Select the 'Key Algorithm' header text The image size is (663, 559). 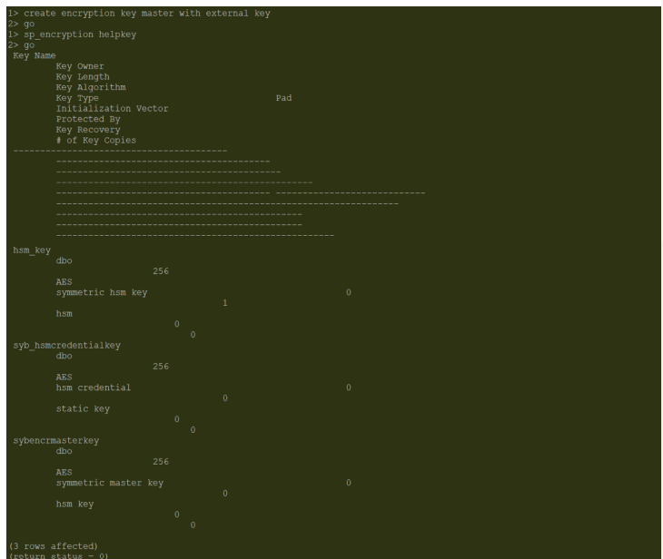[91, 87]
